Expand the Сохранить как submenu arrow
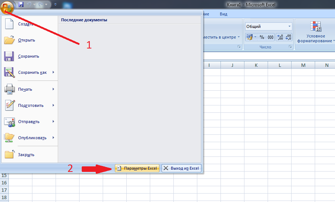This screenshot has width=335, height=202. coord(53,72)
